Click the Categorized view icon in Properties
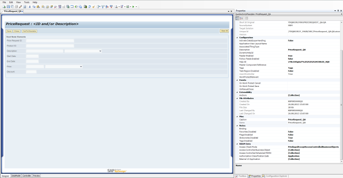343x178 pixels. coord(237,18)
